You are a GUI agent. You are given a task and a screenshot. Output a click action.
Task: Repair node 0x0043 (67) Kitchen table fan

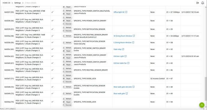(x=67, y=65)
